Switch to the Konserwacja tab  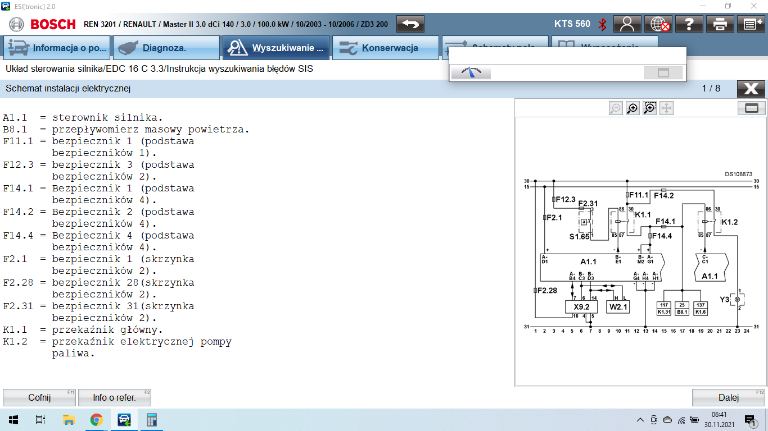pyautogui.click(x=386, y=48)
